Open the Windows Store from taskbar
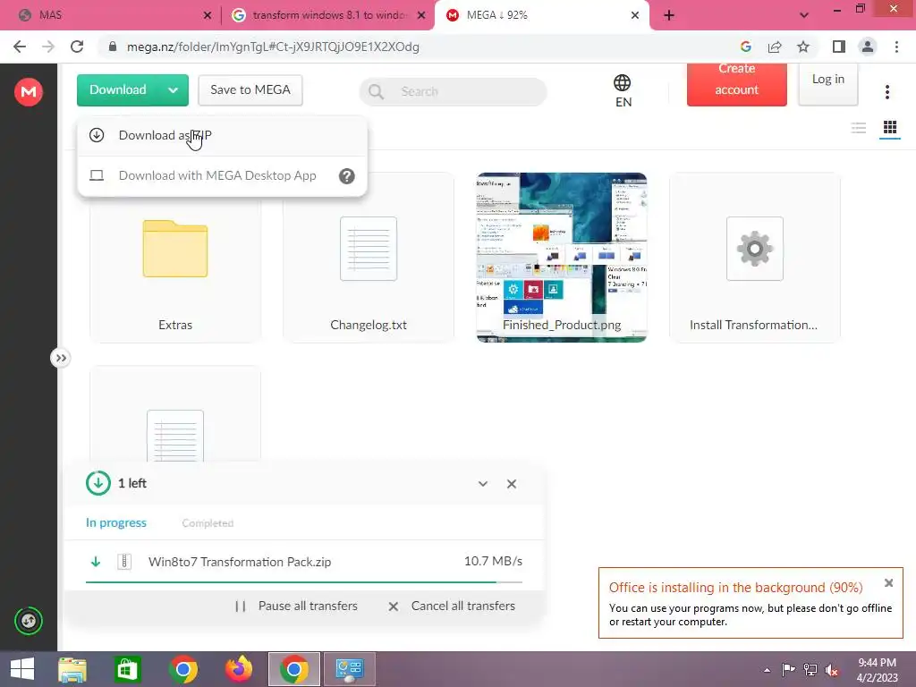This screenshot has height=687, width=916. point(127,669)
